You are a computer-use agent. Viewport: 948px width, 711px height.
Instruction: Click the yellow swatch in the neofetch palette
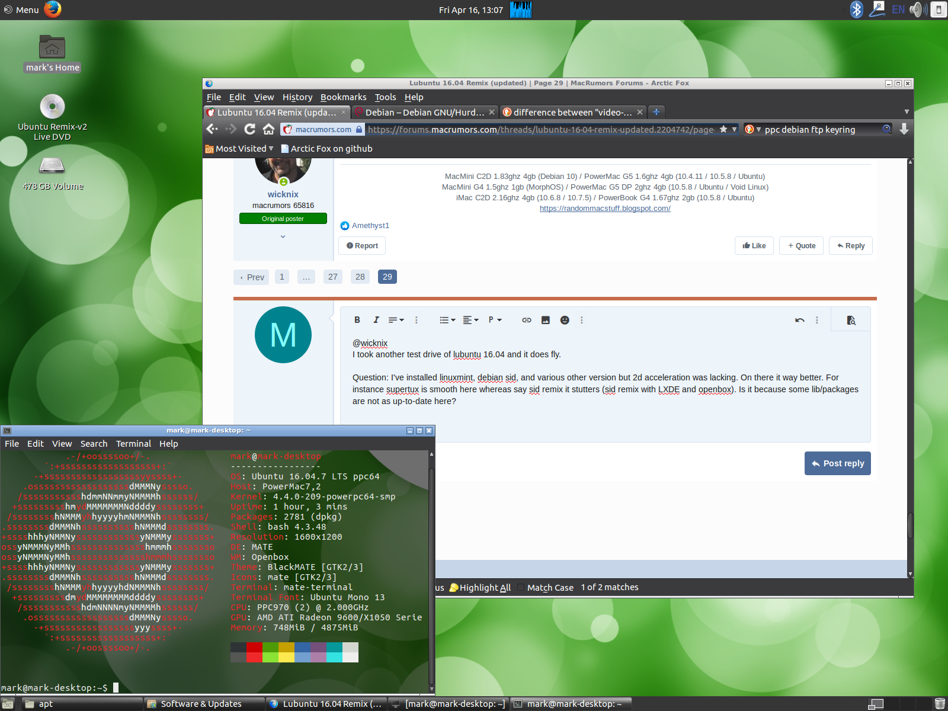coord(286,652)
